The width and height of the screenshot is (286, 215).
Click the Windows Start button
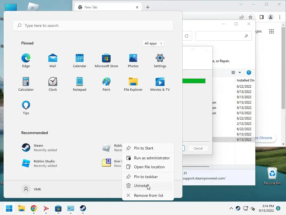[x=9, y=208]
